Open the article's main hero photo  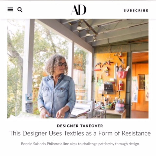(78, 69)
